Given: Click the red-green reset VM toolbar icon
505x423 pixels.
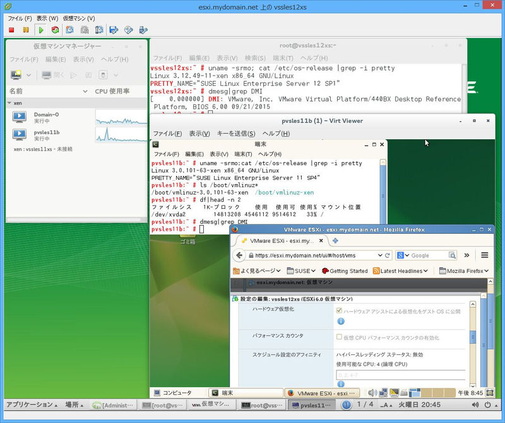Looking at the screenshot, I should (x=56, y=30).
